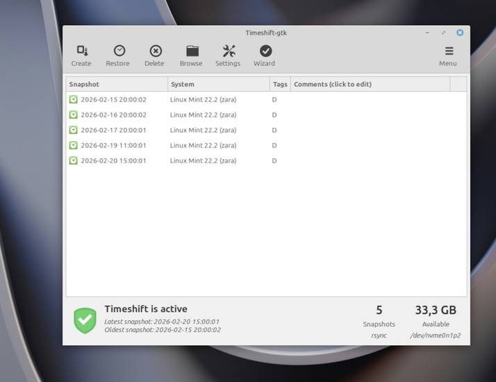Click Linux Mint 22.2 cell in 2026-02-16 row
The width and height of the screenshot is (496, 382).
[203, 115]
